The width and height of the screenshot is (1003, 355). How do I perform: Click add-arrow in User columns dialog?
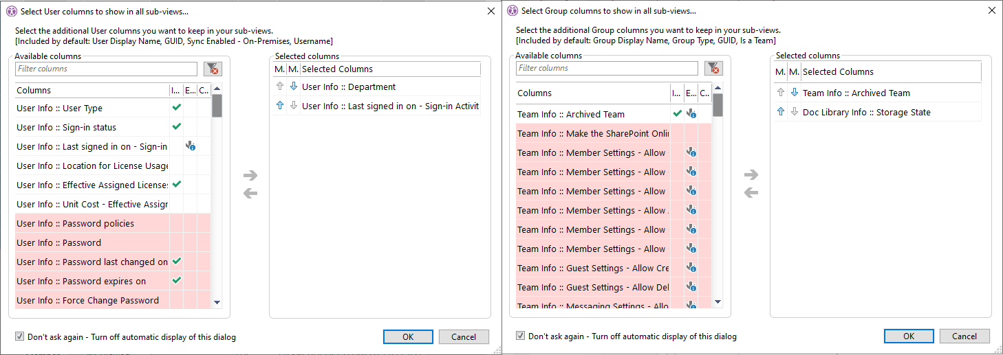pyautogui.click(x=250, y=176)
